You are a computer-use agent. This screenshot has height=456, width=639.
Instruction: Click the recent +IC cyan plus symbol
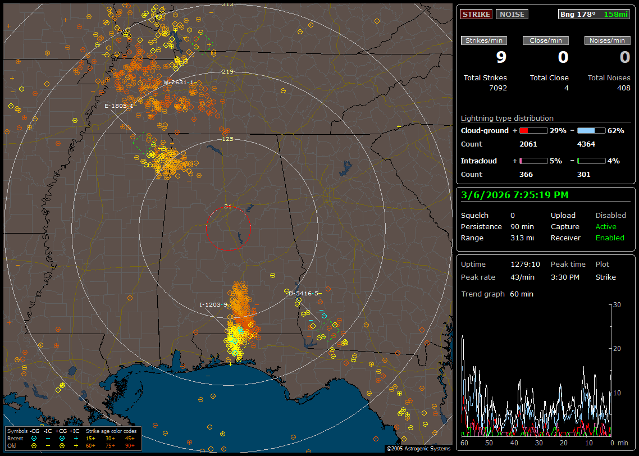point(75,438)
